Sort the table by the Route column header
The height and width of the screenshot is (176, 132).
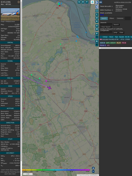click(x=111, y=37)
